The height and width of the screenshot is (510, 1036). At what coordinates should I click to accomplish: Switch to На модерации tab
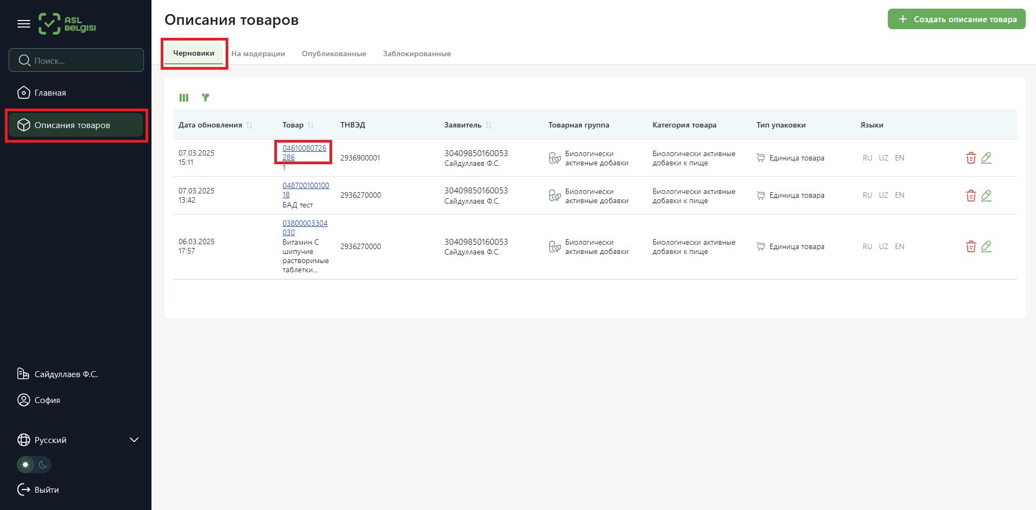click(258, 53)
